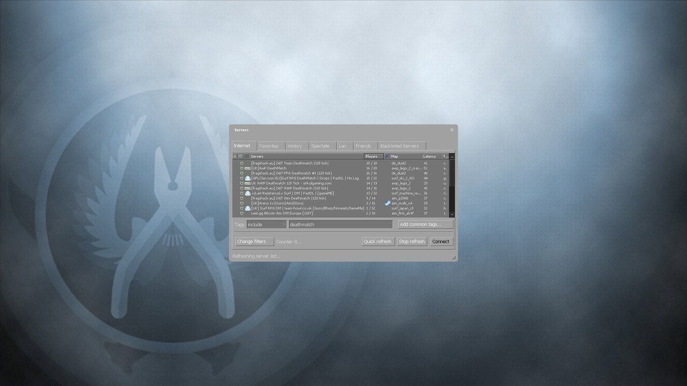Click badge icon on [UK]AwP DeathMatch row
The height and width of the screenshot is (386, 687).
pyautogui.click(x=247, y=168)
